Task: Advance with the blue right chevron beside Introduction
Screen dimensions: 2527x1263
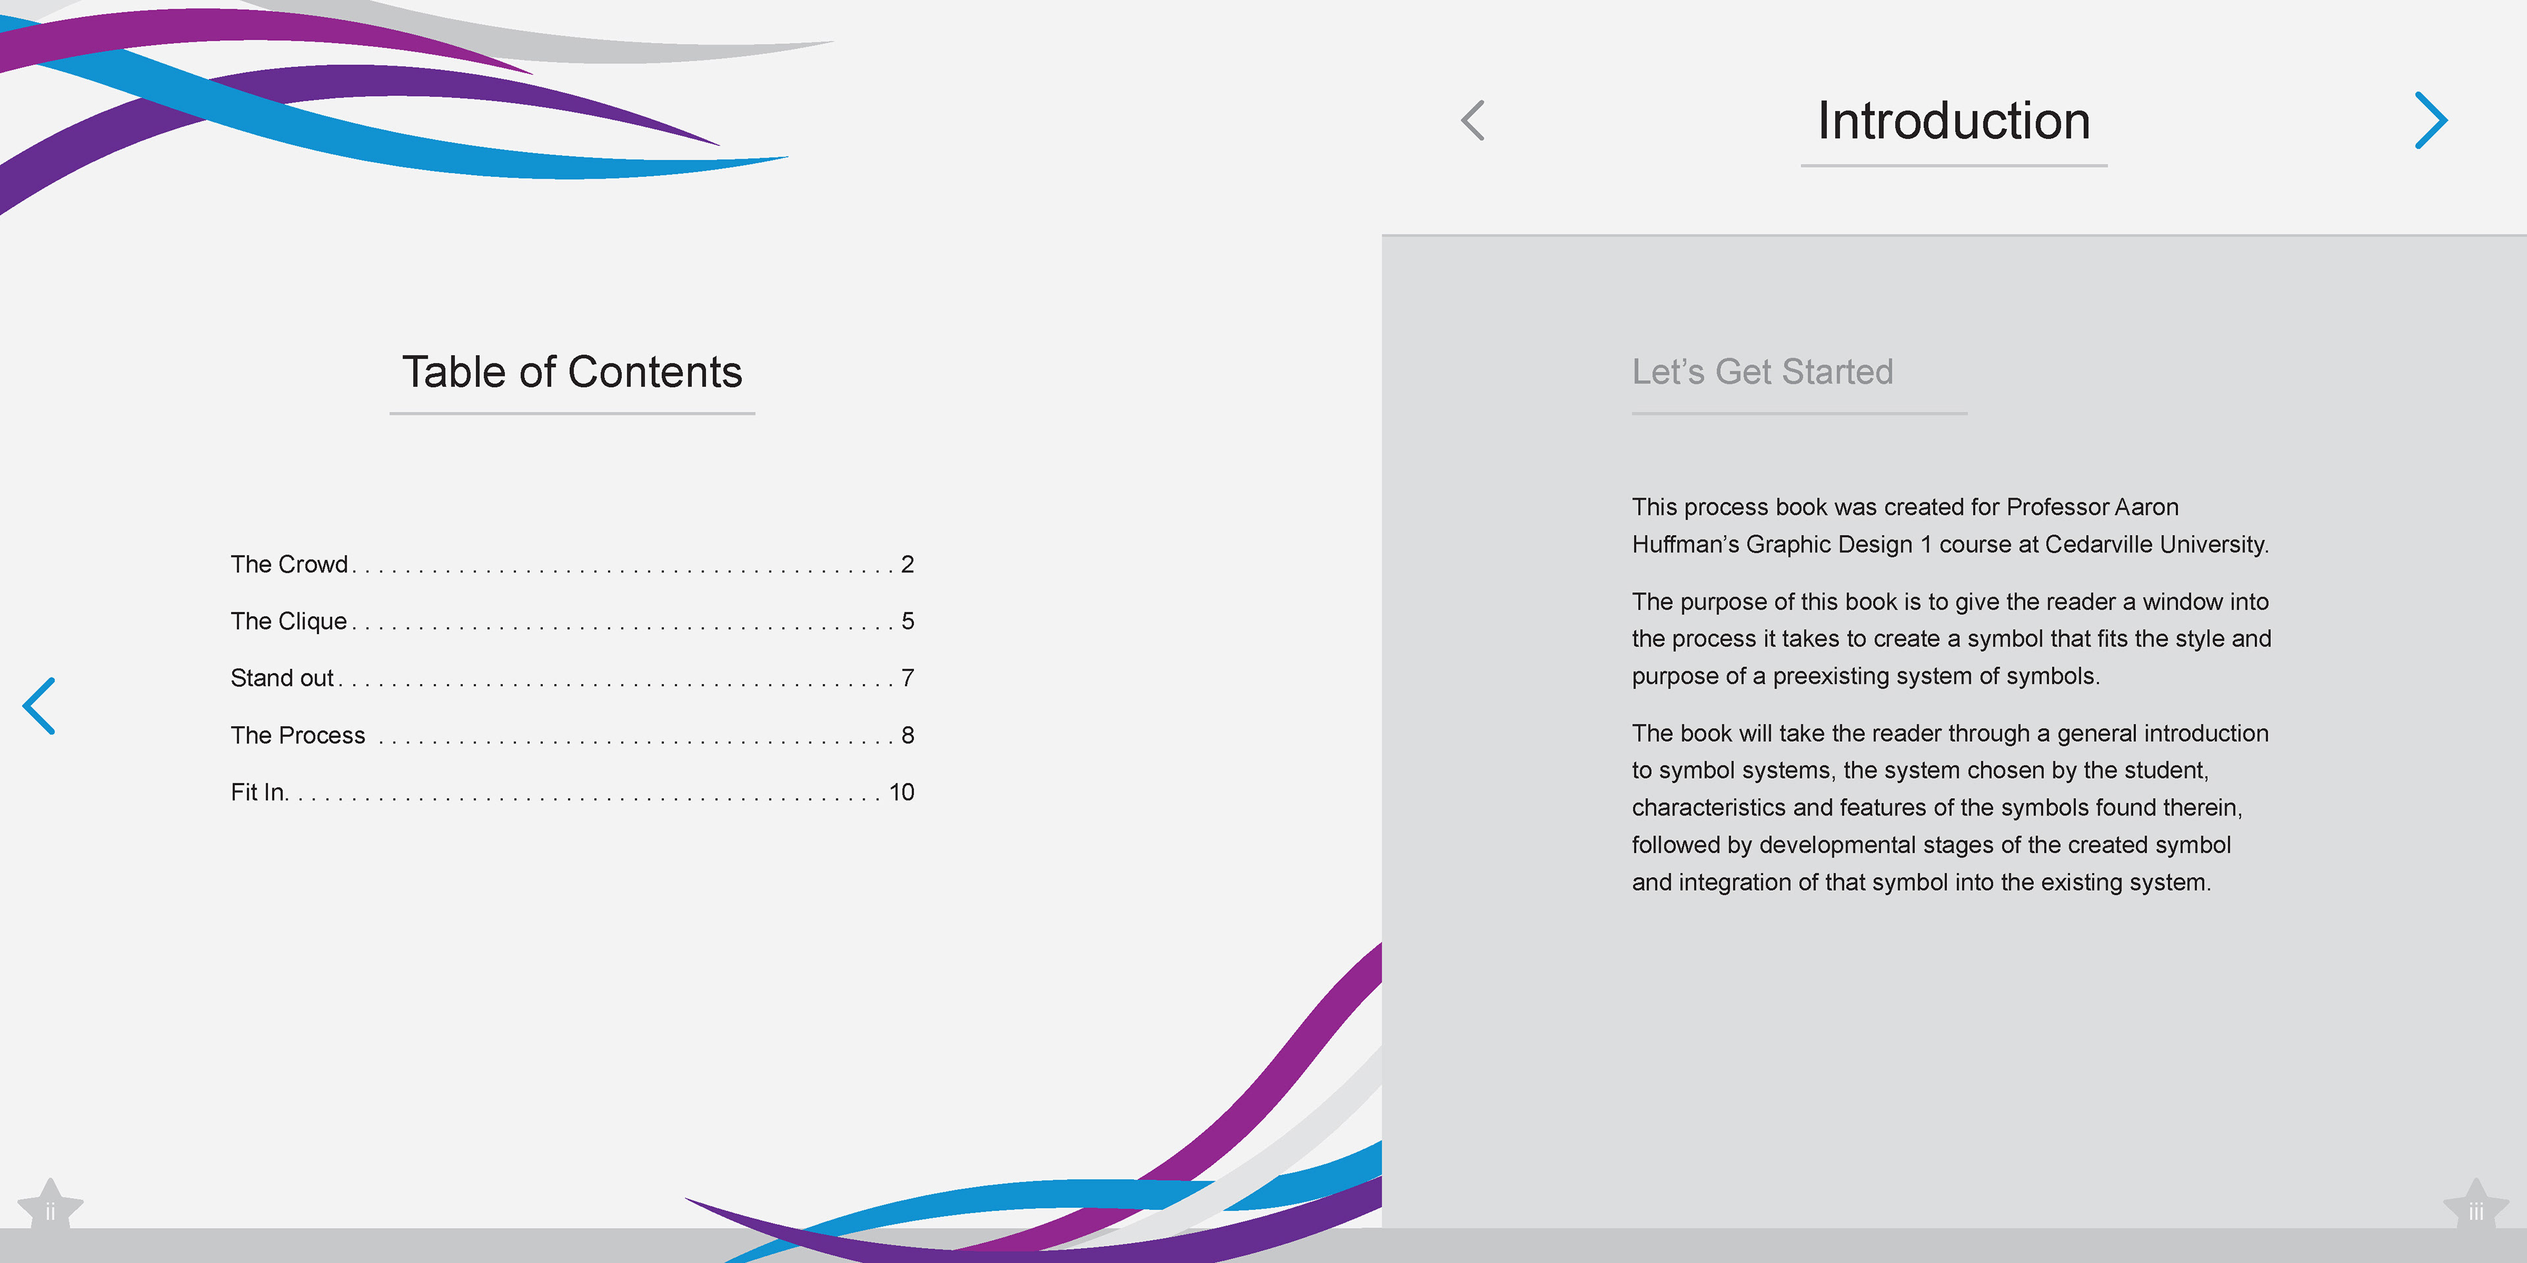Action: click(x=2431, y=120)
